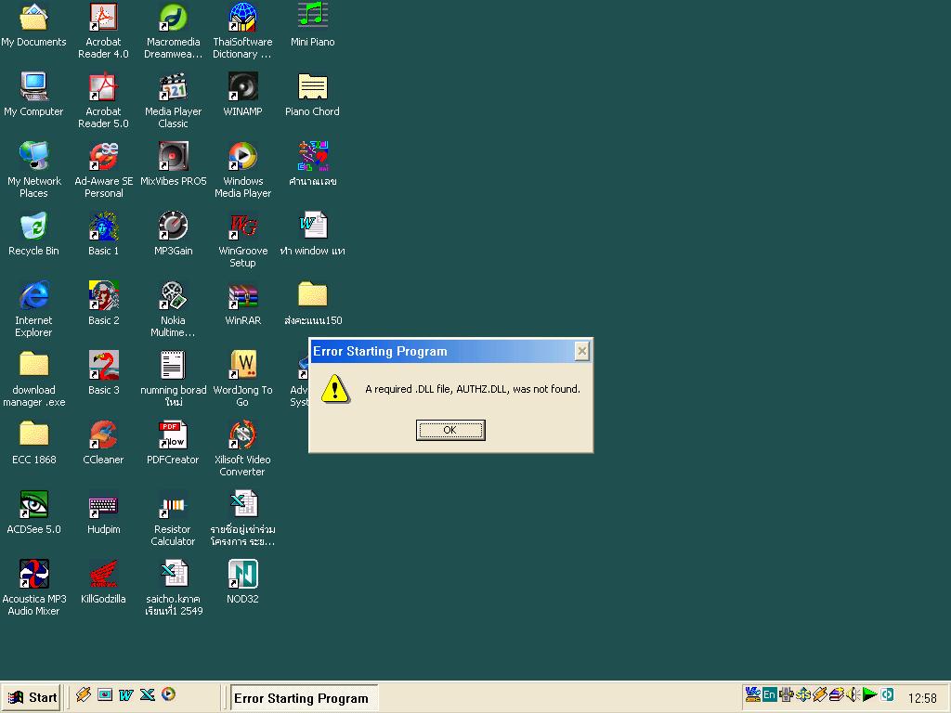The height and width of the screenshot is (713, 951).
Task: Select the Basic 3 flamingo icon
Action: point(103,373)
